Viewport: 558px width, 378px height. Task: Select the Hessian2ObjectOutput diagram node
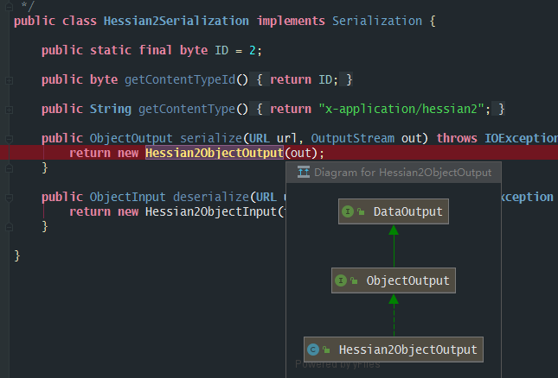tap(394, 350)
